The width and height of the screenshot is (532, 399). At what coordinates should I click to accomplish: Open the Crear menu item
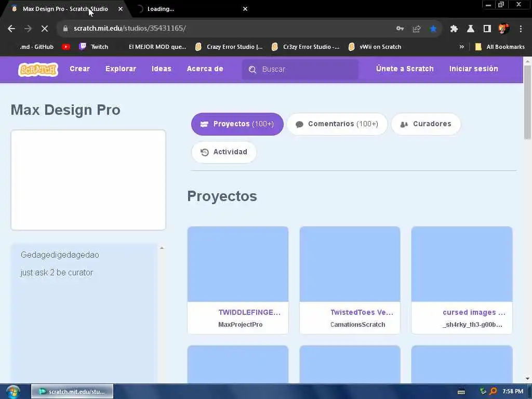pyautogui.click(x=79, y=69)
